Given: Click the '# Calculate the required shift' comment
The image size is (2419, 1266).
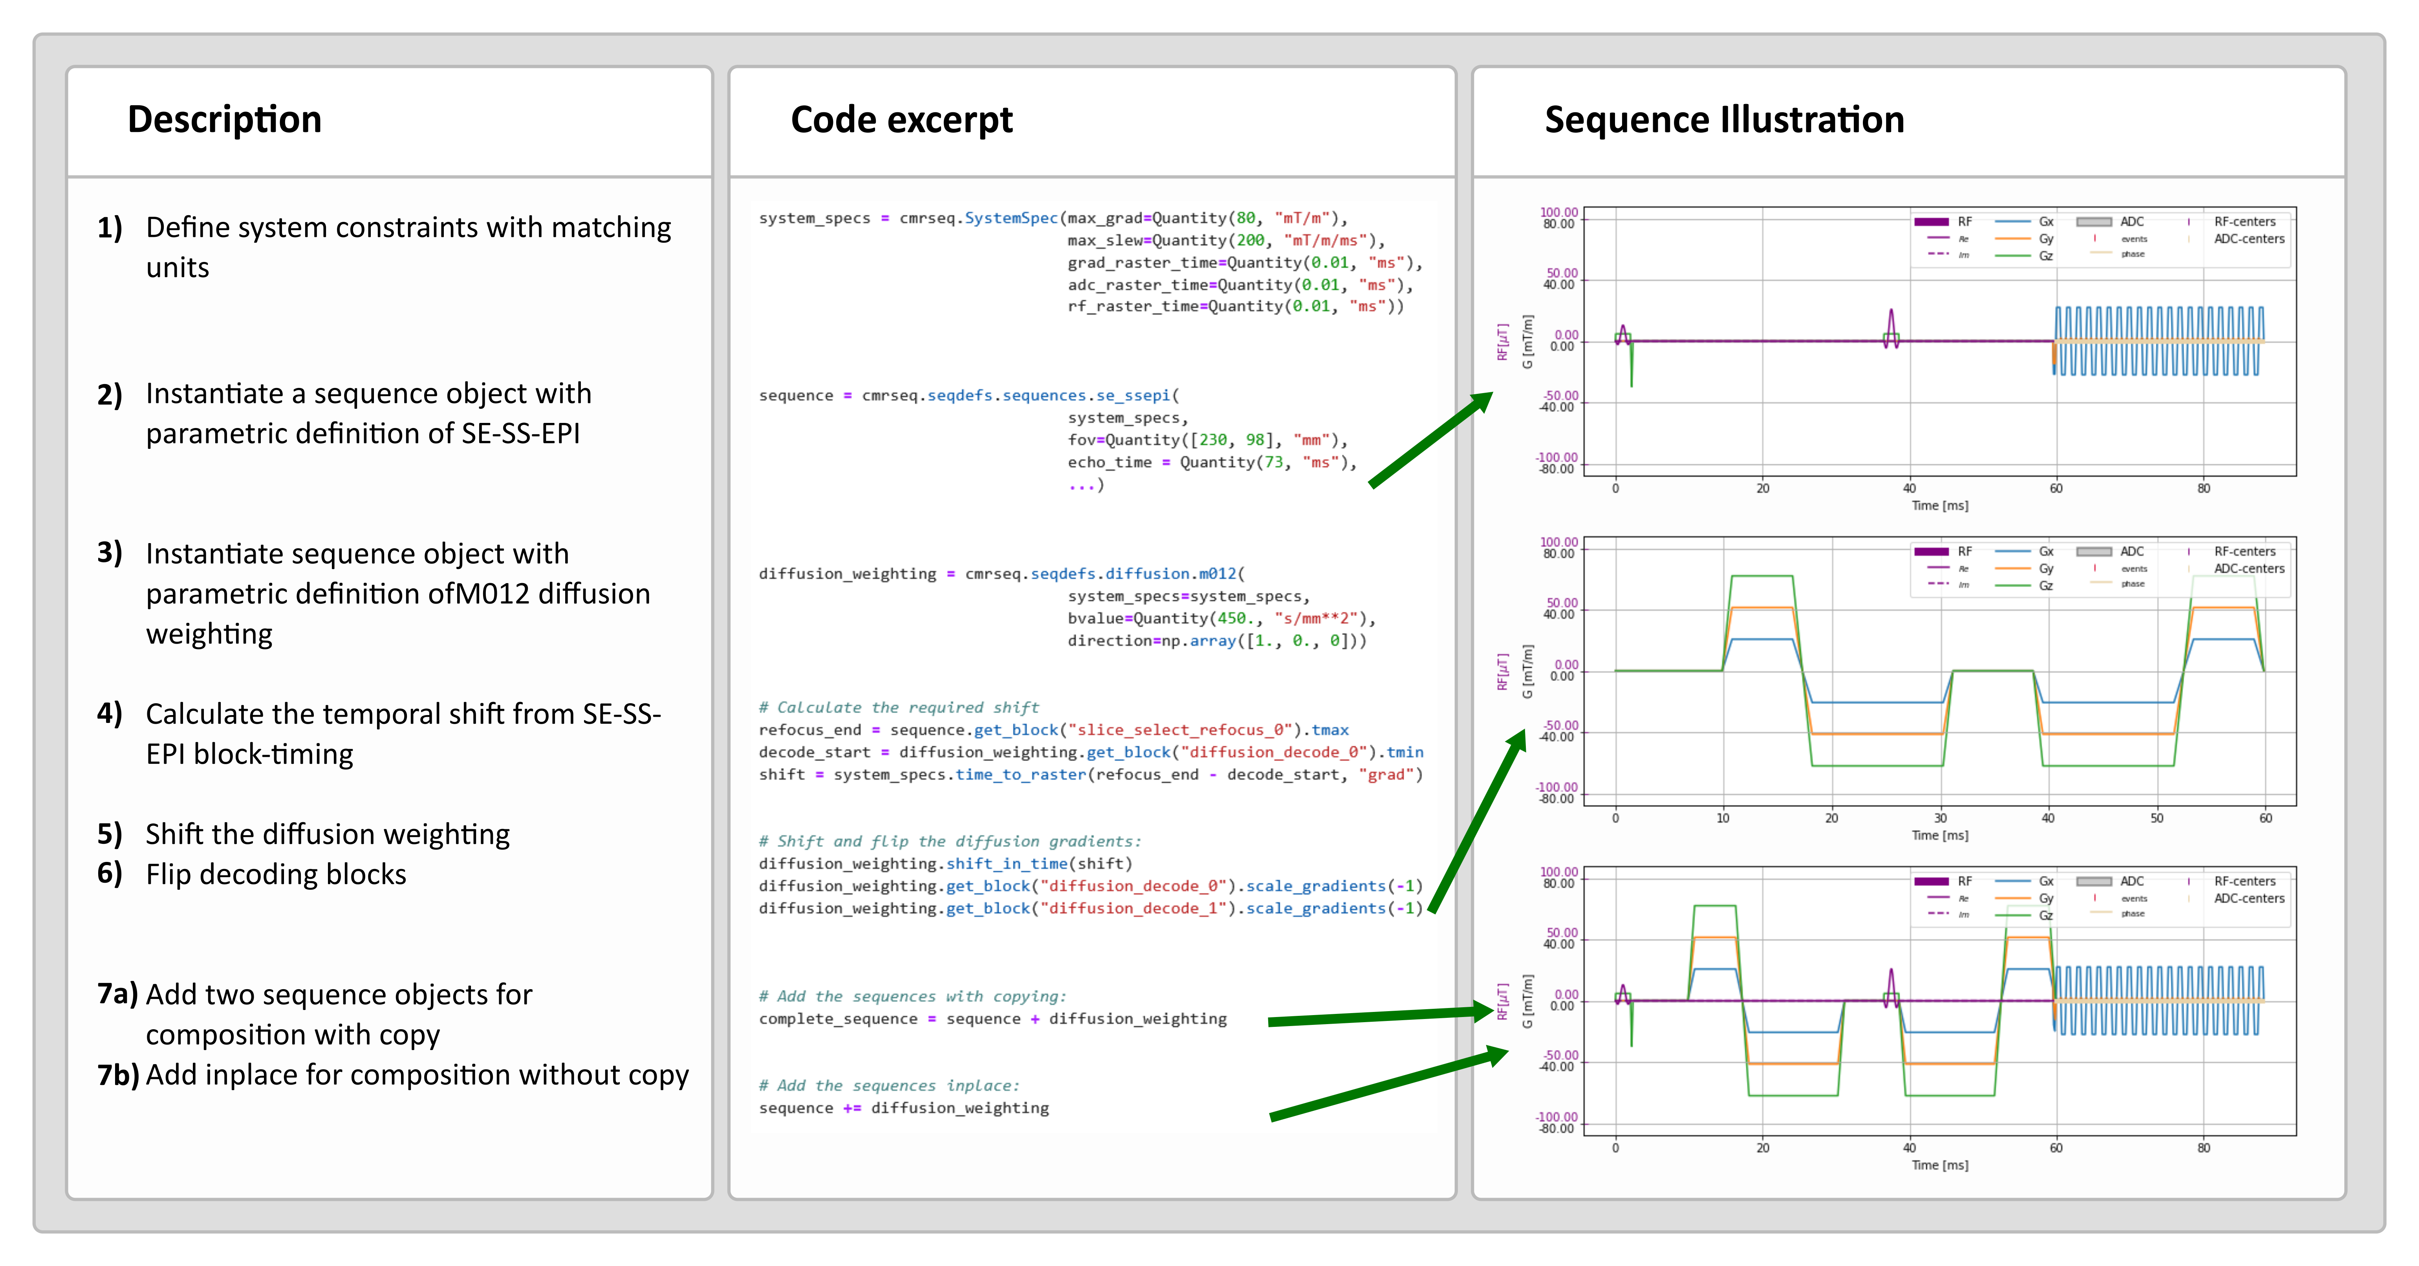Looking at the screenshot, I should [x=899, y=707].
